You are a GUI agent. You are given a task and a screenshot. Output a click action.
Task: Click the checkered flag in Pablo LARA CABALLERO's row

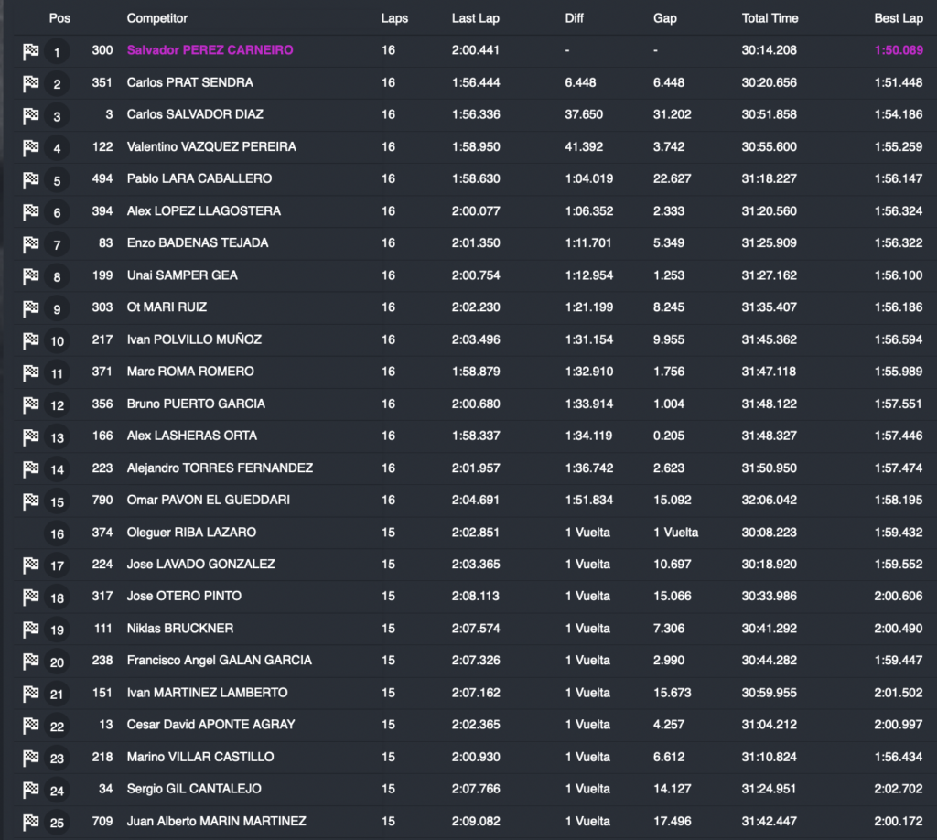click(30, 180)
